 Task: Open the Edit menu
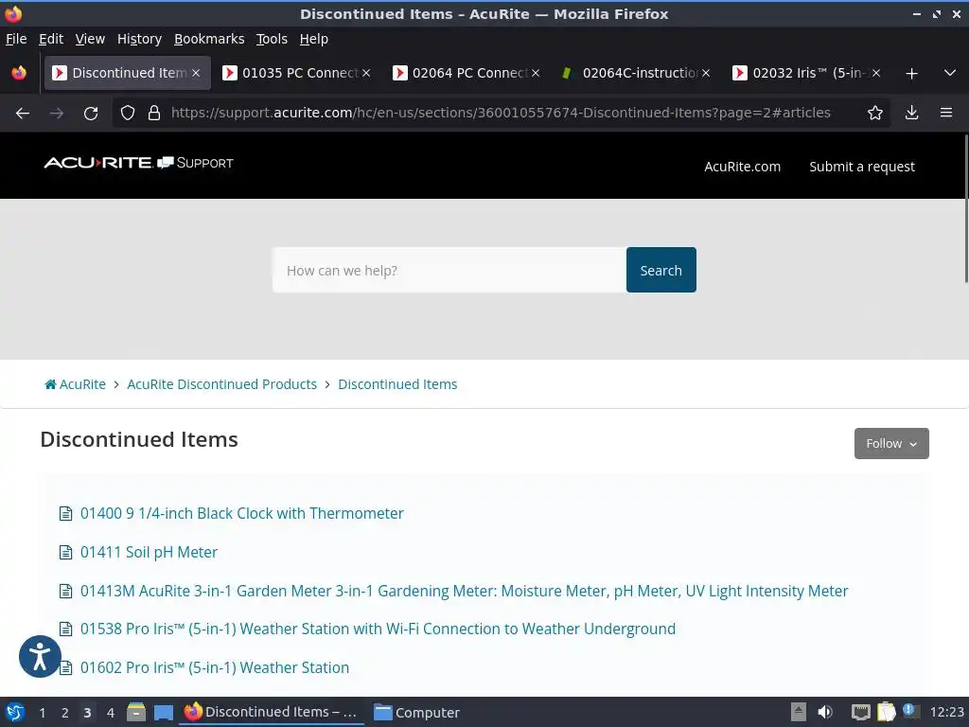(51, 39)
